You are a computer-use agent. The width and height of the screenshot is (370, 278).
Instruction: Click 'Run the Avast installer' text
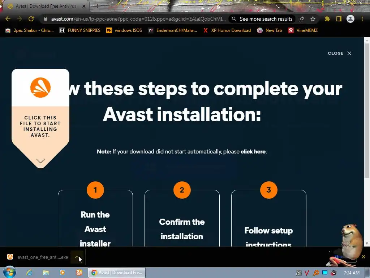[x=95, y=229]
